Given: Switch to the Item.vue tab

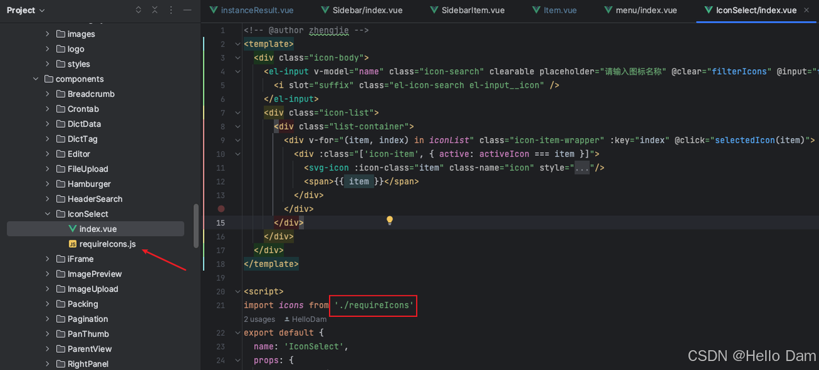Looking at the screenshot, I should [x=555, y=10].
